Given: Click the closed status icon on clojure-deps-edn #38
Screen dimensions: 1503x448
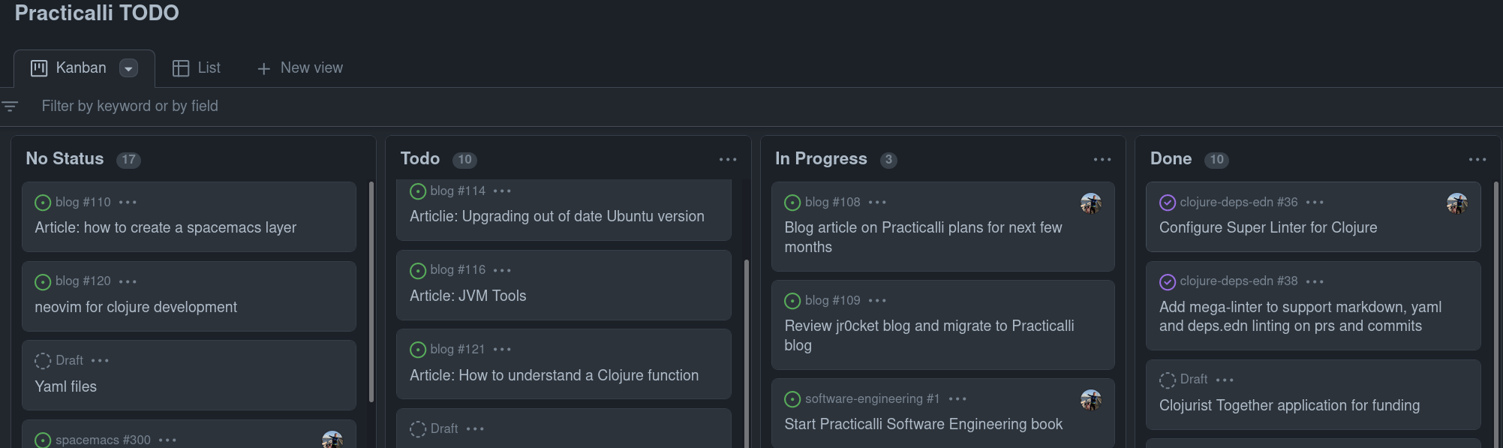Looking at the screenshot, I should click(x=1167, y=281).
